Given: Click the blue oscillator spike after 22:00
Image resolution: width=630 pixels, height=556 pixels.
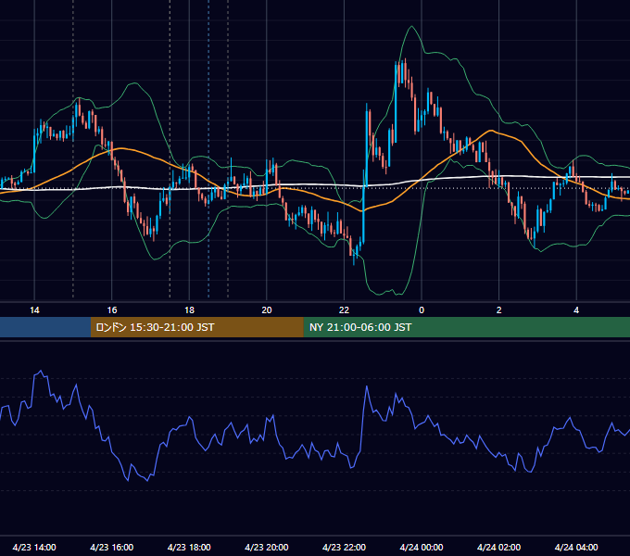Looking at the screenshot, I should (367, 386).
